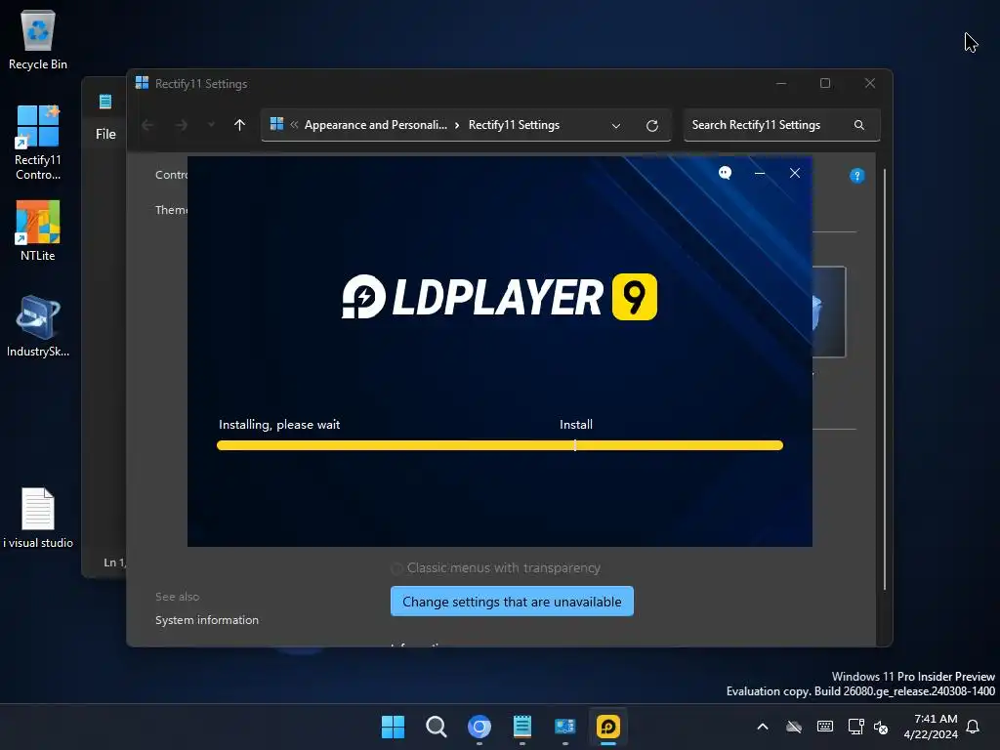Click Appearance and Personalization breadcrumb

coord(376,125)
